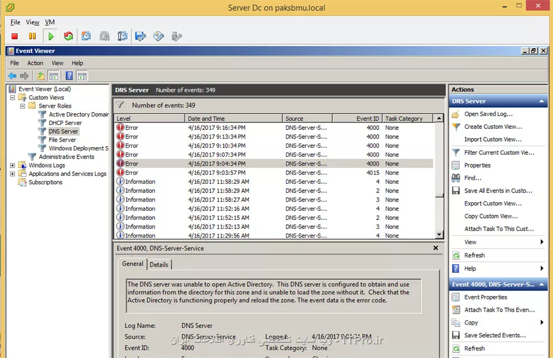The width and height of the screenshot is (553, 358).
Task: Open the outer console File menu
Action: [15, 22]
